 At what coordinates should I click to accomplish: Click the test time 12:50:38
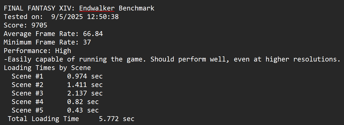[x=103, y=17]
